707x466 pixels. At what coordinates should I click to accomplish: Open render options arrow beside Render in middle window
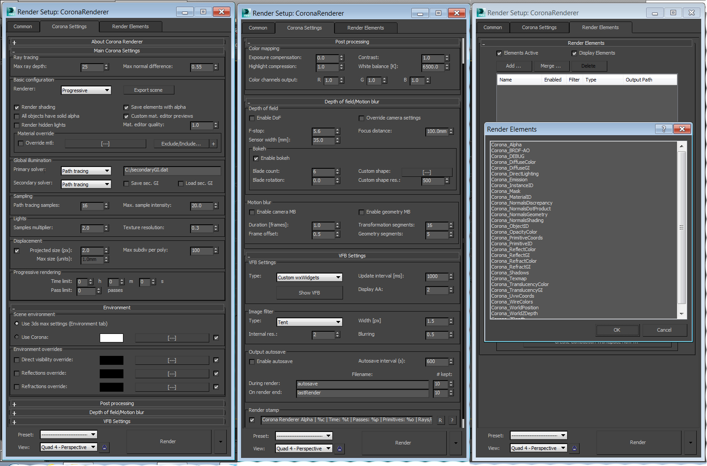[456, 443]
